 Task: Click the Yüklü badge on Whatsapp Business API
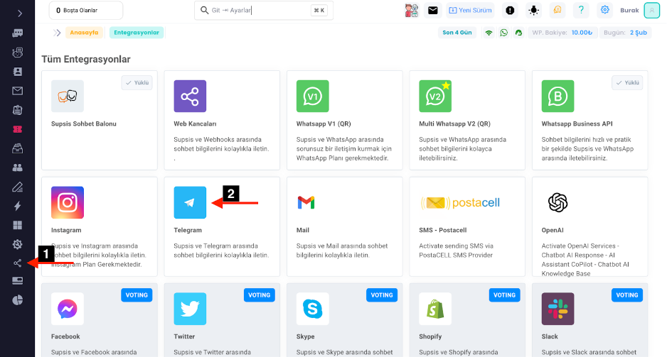(x=627, y=83)
